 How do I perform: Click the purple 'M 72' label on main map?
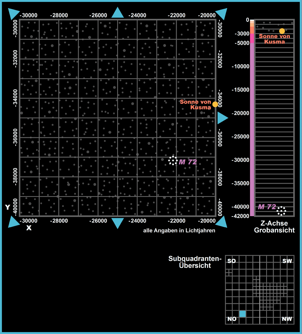pyautogui.click(x=188, y=162)
